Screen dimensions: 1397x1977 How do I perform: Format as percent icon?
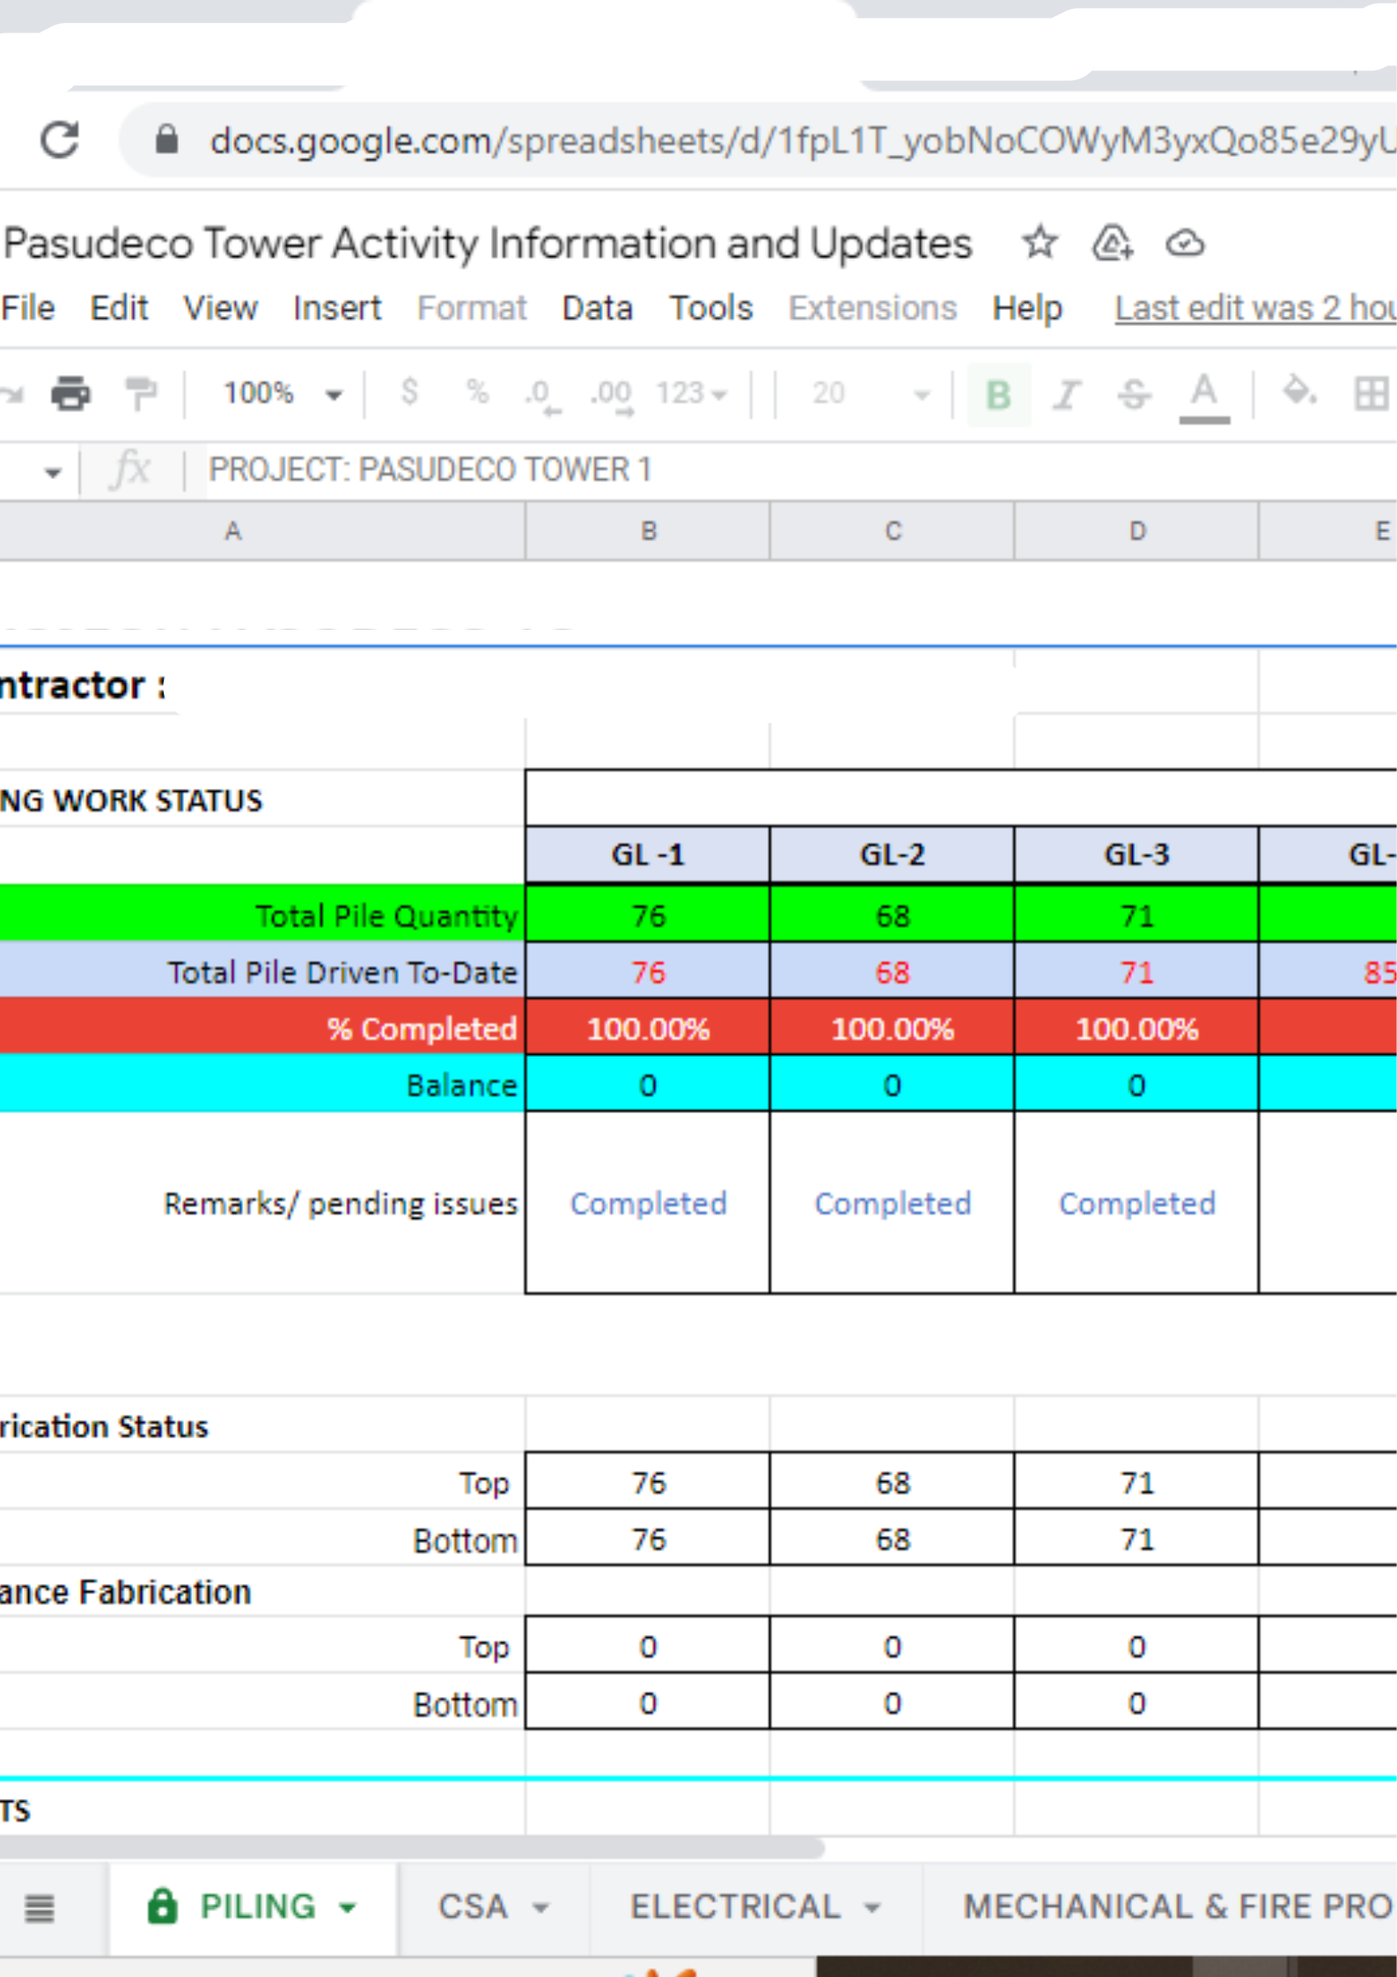click(x=477, y=392)
